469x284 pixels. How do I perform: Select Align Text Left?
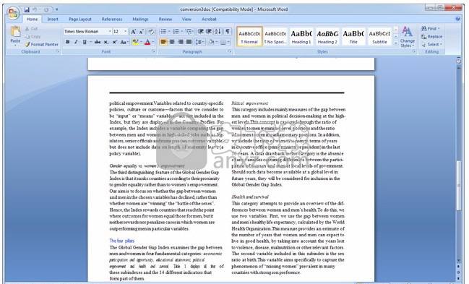click(x=163, y=42)
